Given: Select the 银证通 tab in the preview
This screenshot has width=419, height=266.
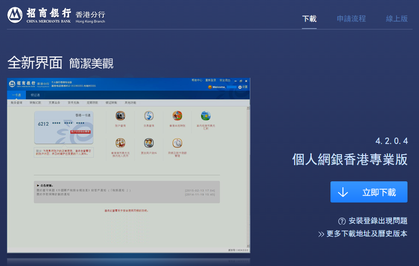Looking at the screenshot, I should click(35, 95).
